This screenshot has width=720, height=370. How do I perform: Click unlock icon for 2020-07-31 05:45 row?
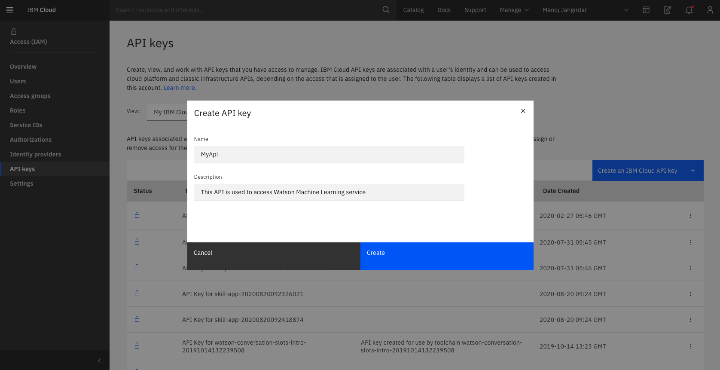click(x=137, y=242)
